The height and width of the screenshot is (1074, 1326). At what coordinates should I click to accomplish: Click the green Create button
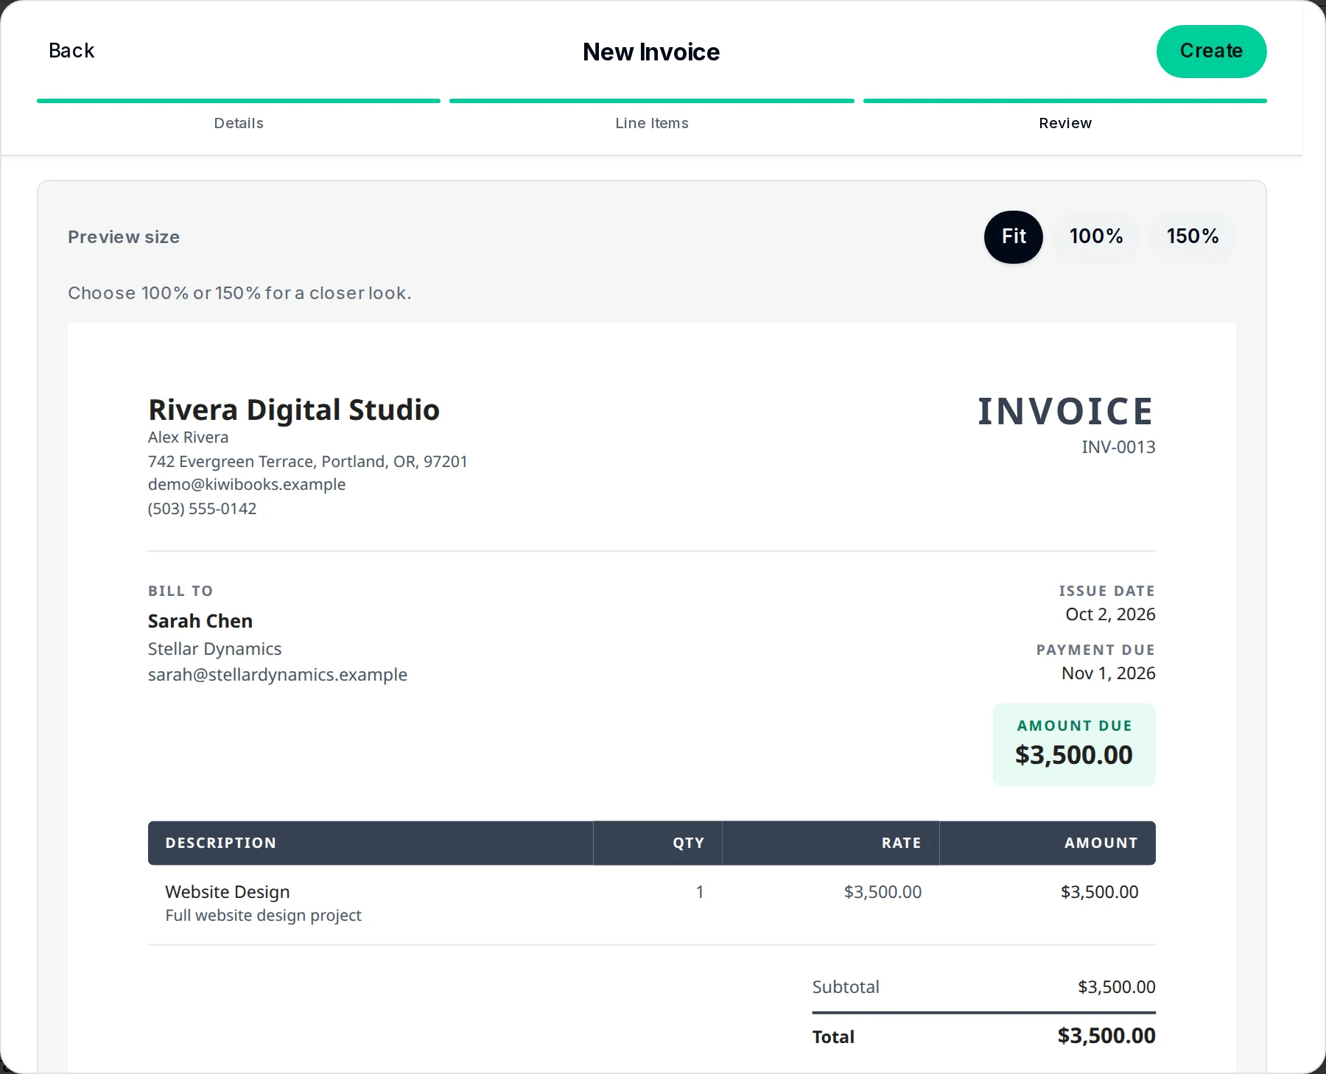coord(1211,52)
